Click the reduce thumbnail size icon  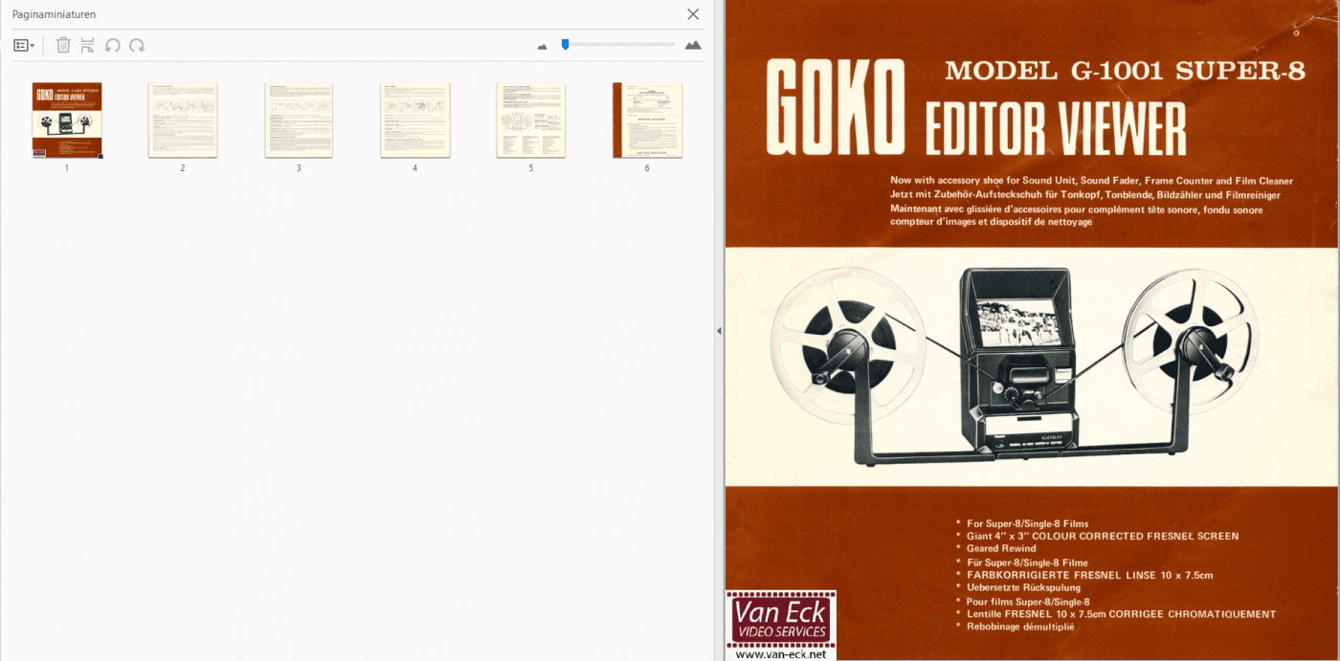pyautogui.click(x=543, y=46)
